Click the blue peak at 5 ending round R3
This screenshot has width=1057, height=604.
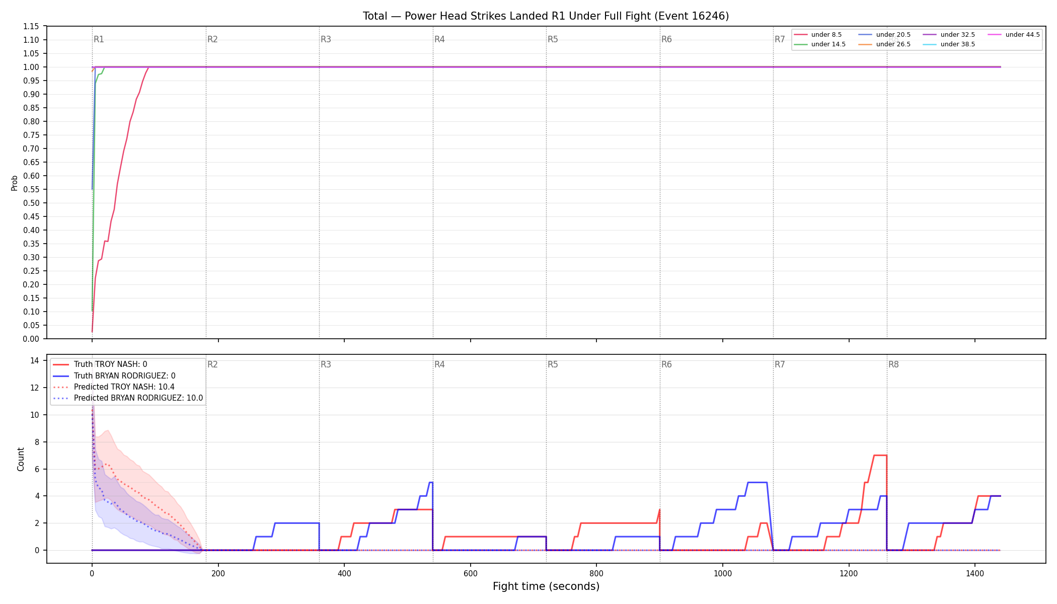click(x=430, y=483)
